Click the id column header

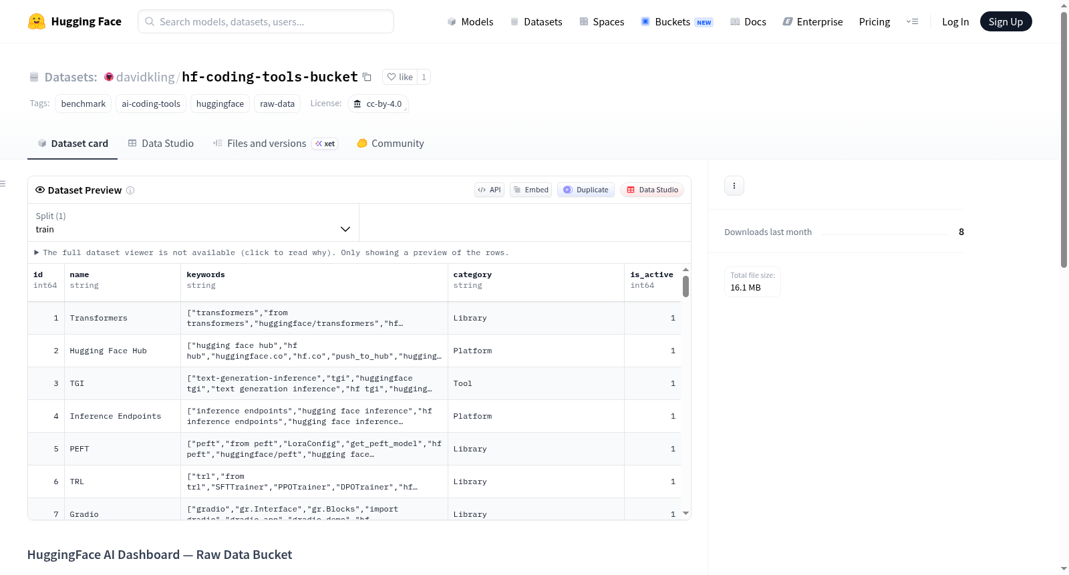(46, 280)
